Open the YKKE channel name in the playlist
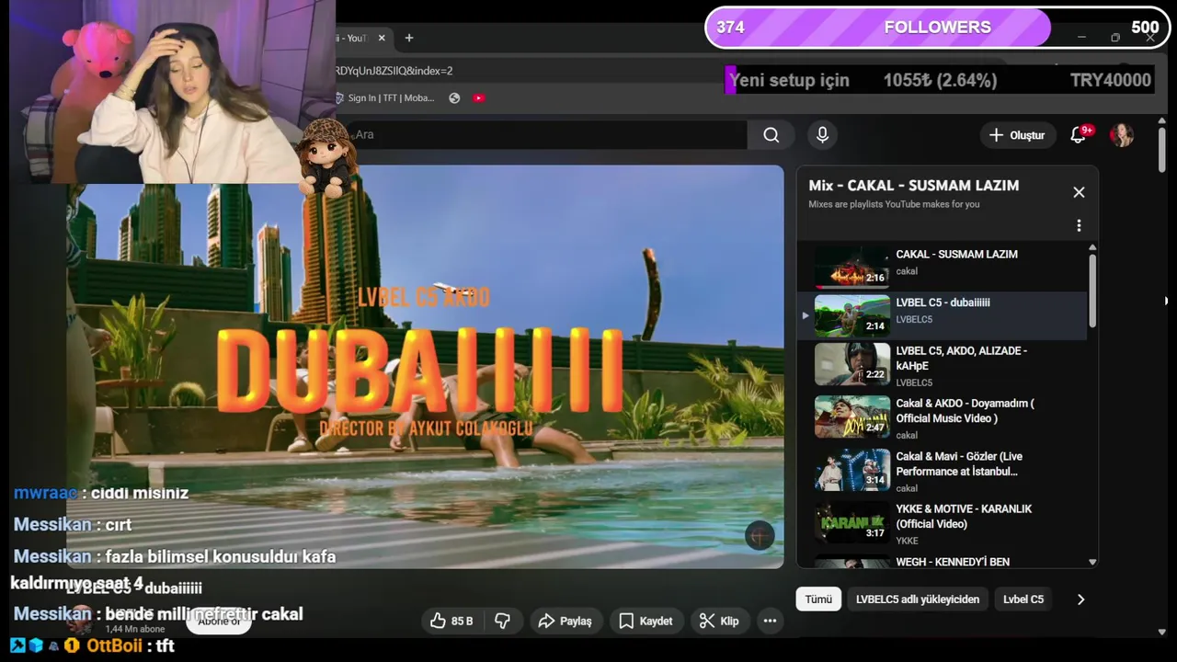Screen dimensions: 1177x662 point(907,541)
